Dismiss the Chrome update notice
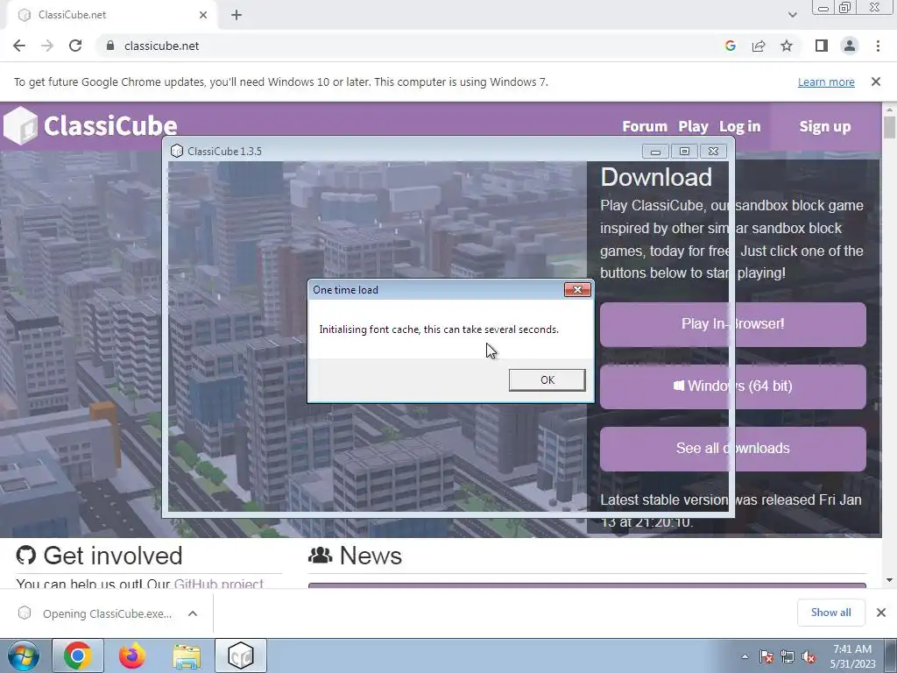This screenshot has height=673, width=897. pyautogui.click(x=876, y=81)
